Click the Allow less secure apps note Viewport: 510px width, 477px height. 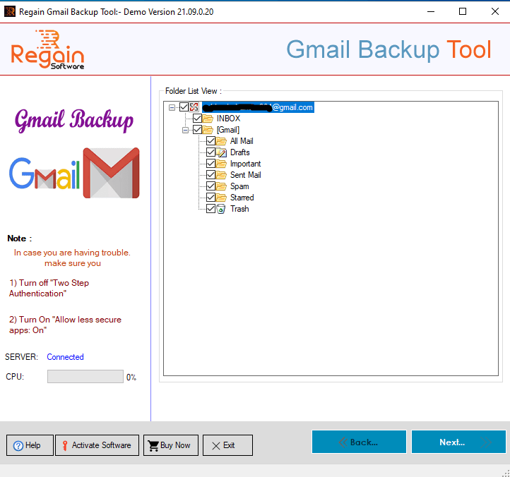pyautogui.click(x=65, y=325)
